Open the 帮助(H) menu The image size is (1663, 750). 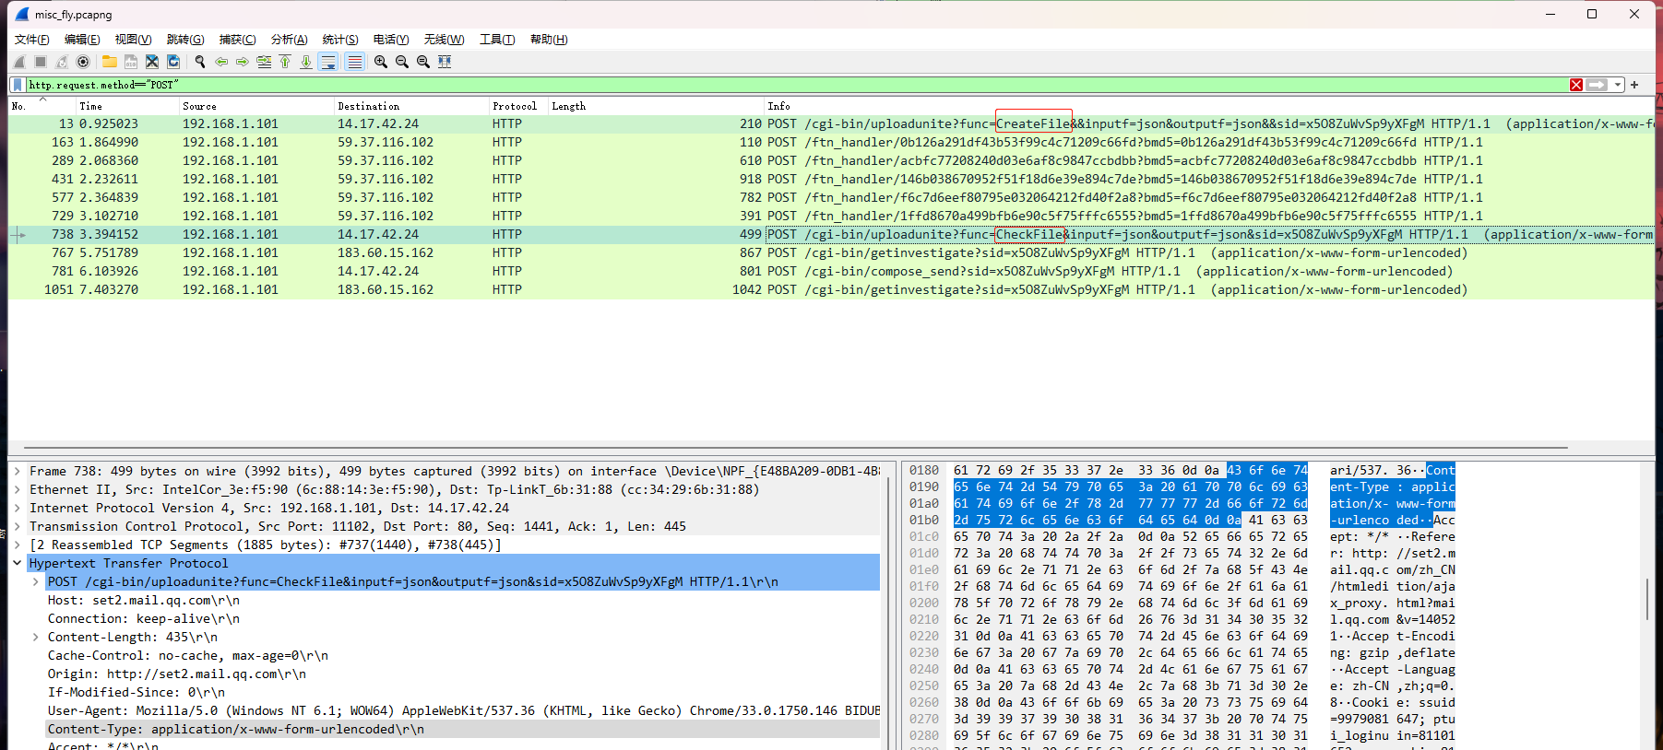coord(549,40)
